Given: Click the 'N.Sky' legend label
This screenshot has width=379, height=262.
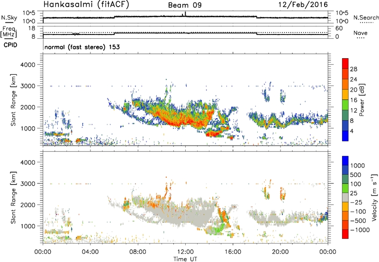Looking at the screenshot, I should 9,17.
